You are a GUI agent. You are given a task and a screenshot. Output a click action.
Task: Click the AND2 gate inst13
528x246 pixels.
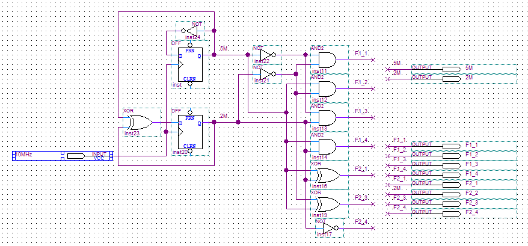coord(330,117)
